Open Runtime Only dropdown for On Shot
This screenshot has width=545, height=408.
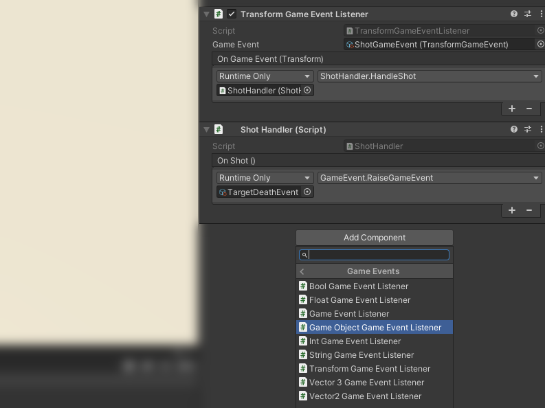(265, 178)
